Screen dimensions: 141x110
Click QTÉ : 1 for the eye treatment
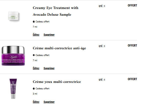(102, 6)
